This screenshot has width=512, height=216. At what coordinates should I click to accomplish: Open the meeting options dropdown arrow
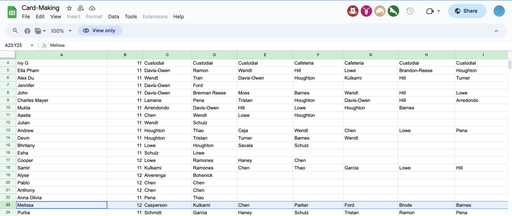(x=439, y=11)
